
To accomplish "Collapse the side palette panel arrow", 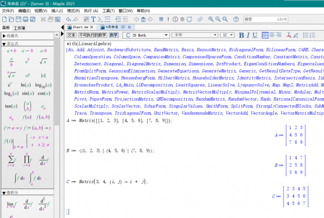I will tap(62, 27).
